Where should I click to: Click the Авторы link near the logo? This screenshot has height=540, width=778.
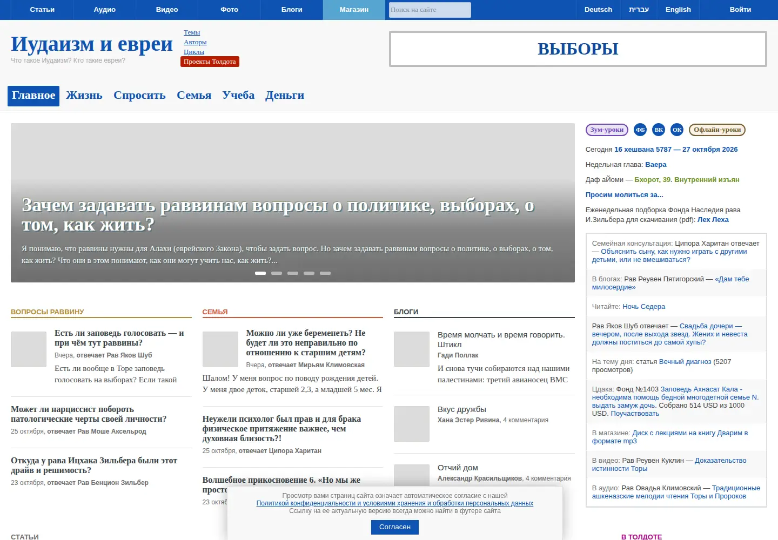(x=195, y=42)
